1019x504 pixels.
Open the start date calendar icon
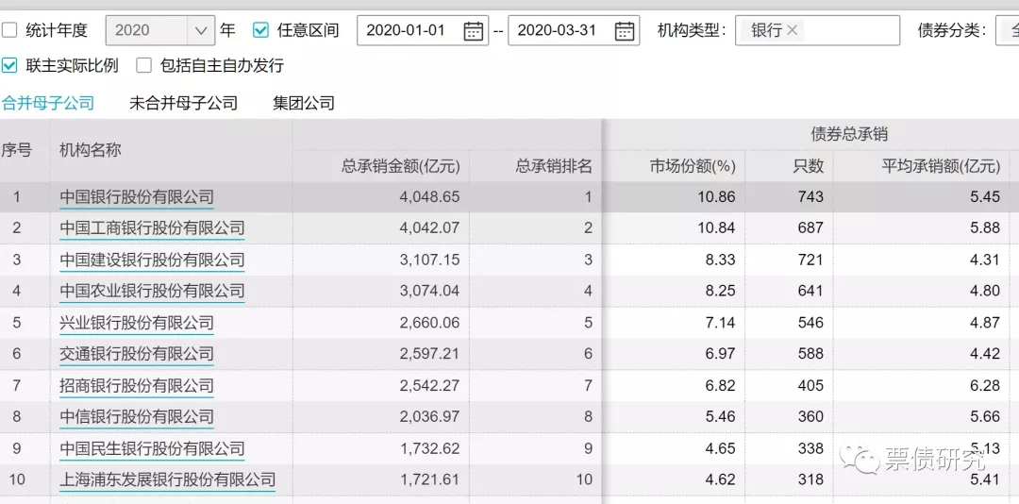pyautogui.click(x=473, y=30)
